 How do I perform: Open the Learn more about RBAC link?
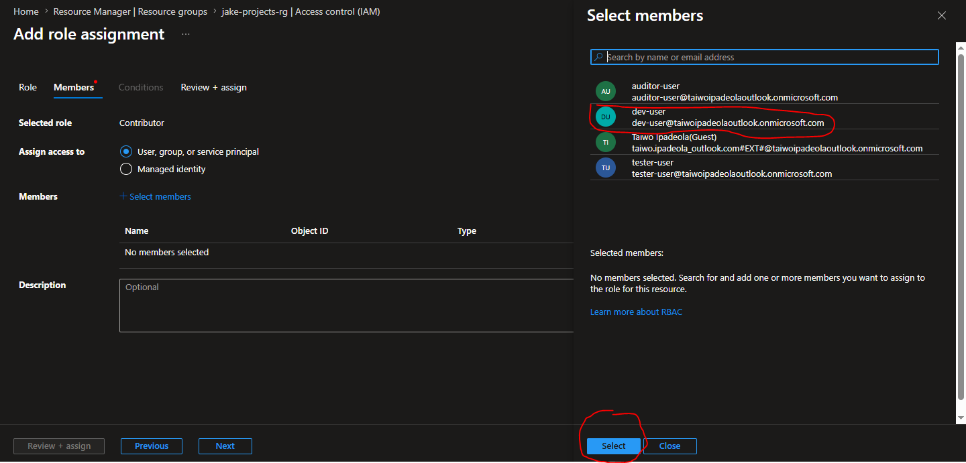(x=636, y=312)
